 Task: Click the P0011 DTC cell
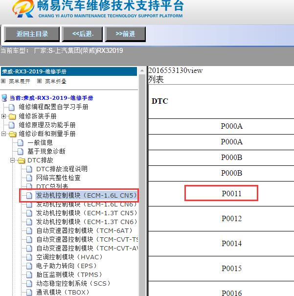tap(221, 193)
